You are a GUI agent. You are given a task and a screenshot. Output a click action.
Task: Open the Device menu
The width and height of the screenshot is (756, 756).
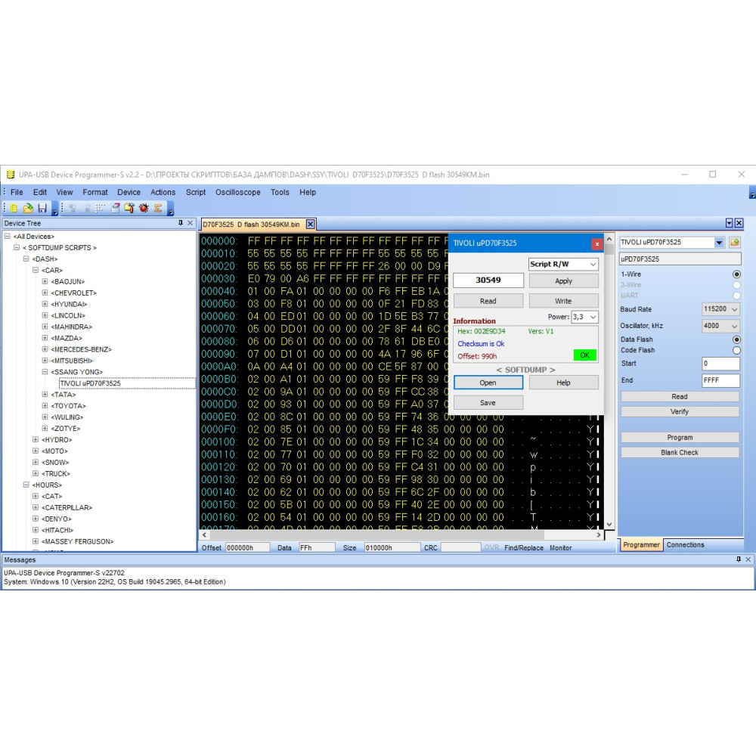tap(129, 192)
